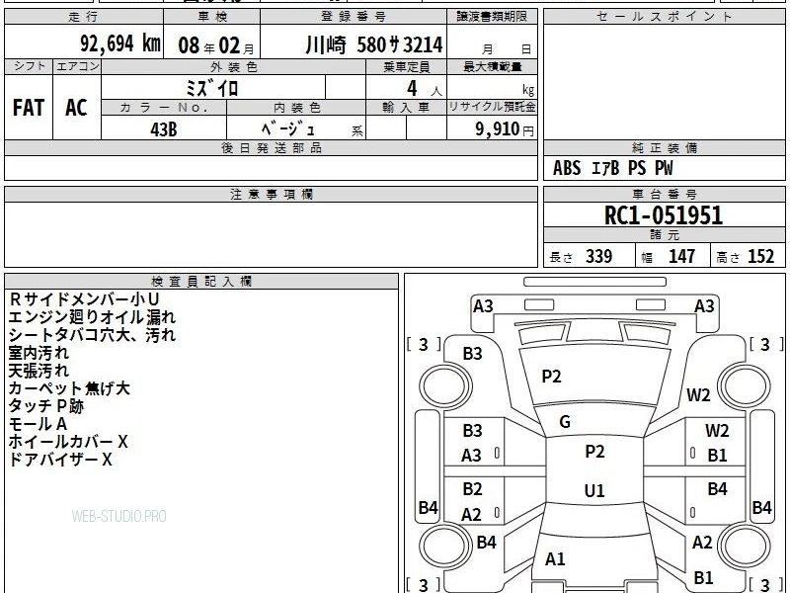Screen dimensions: 790x593
Task: Select the 走行 column header
Action: (84, 17)
